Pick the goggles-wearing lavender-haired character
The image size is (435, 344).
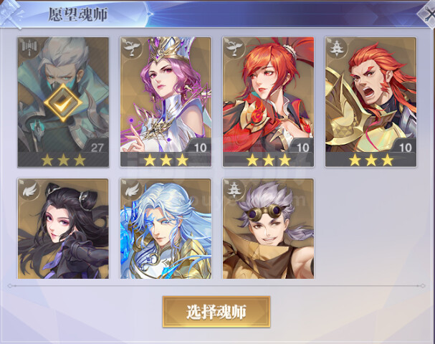[x=268, y=229]
